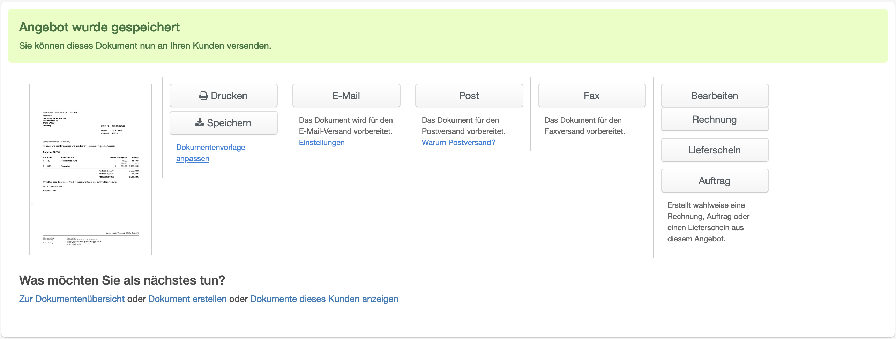Screen dimensions: 896x339
Task: Create an Auftrag from this offer
Action: pyautogui.click(x=715, y=181)
